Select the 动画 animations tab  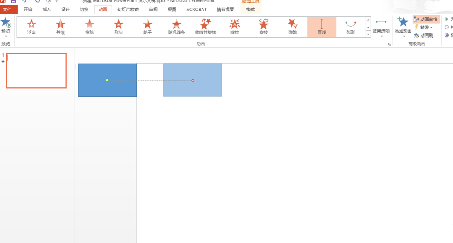(x=103, y=10)
